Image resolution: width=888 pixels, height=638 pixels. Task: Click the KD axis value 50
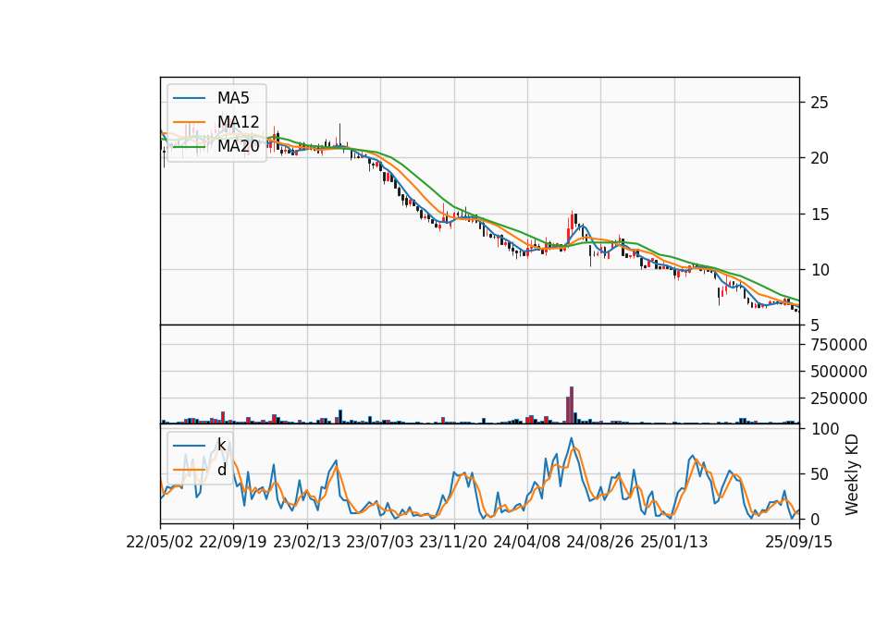pyautogui.click(x=820, y=473)
